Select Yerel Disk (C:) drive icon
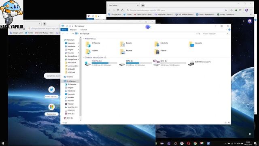Viewport: 259px width, 146px height. [87, 63]
